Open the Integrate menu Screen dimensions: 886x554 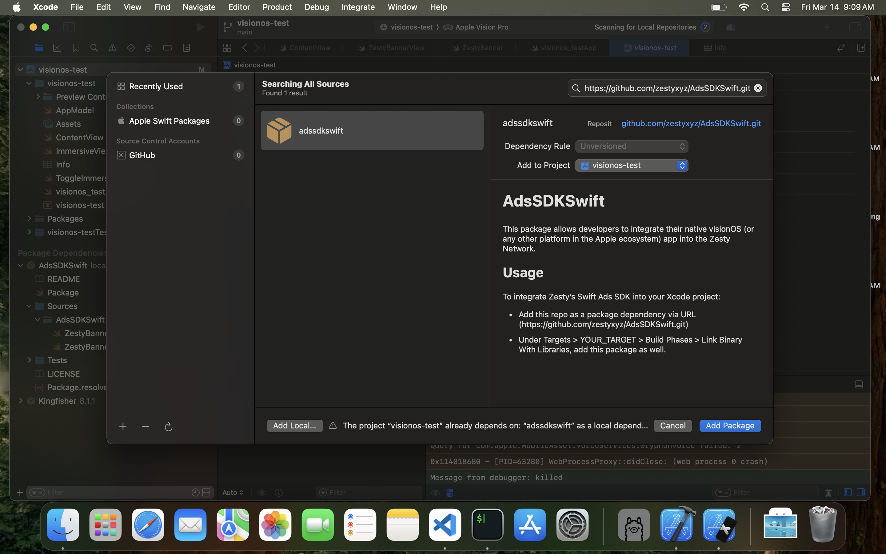click(358, 7)
